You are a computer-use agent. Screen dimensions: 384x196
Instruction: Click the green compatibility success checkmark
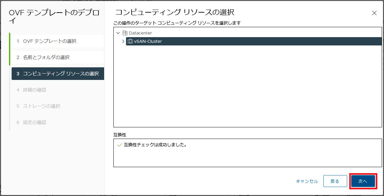(x=119, y=145)
